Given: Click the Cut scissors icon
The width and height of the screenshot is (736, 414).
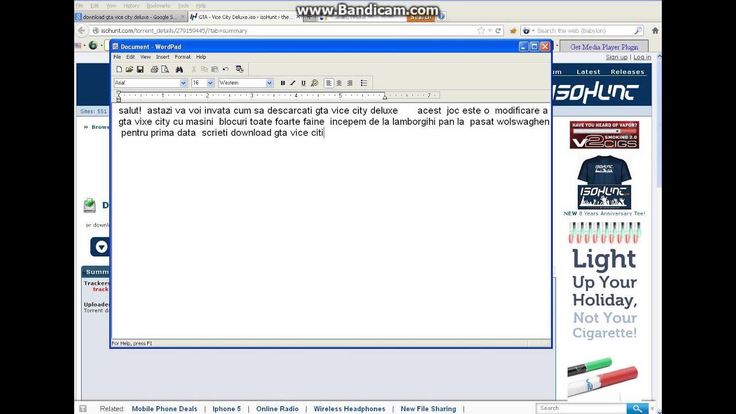Looking at the screenshot, I should point(194,70).
